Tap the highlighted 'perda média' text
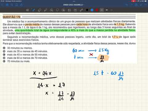The width and height of the screenshot is (148, 111). (32, 24)
